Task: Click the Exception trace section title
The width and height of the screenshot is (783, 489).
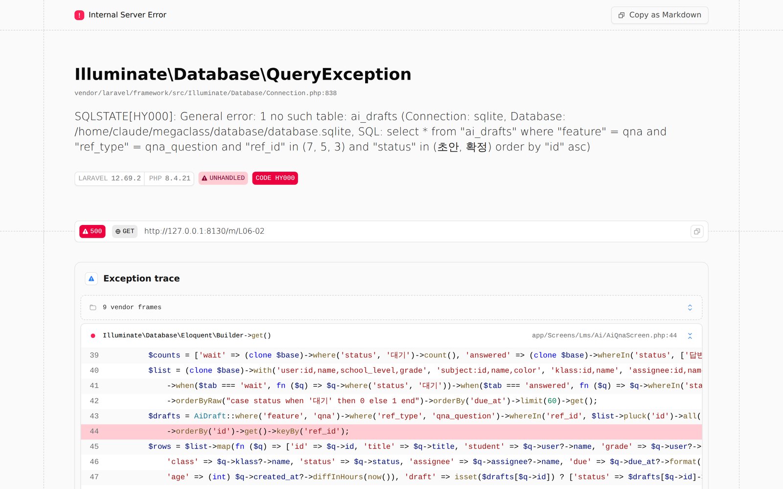Action: click(x=141, y=279)
